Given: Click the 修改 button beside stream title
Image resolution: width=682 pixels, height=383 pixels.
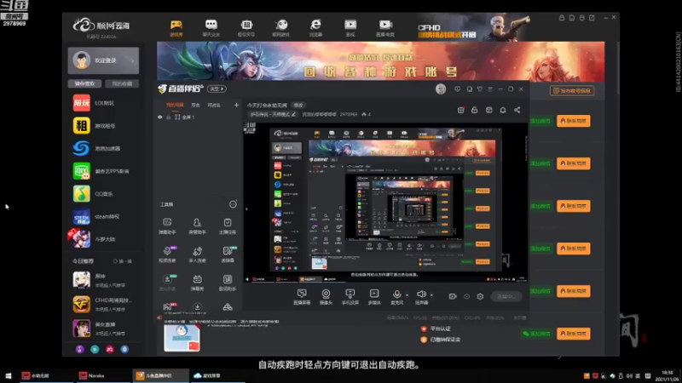Looking at the screenshot, I should 298,105.
